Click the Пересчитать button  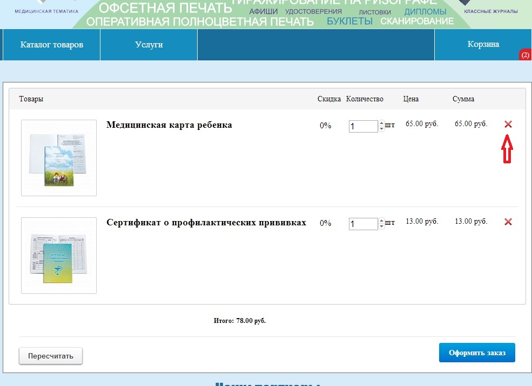(51, 356)
